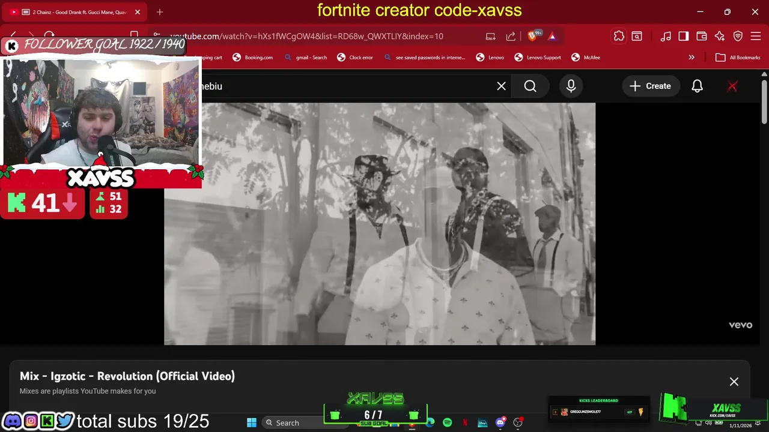Search with voice microphone button
This screenshot has width=769, height=432.
tap(571, 86)
